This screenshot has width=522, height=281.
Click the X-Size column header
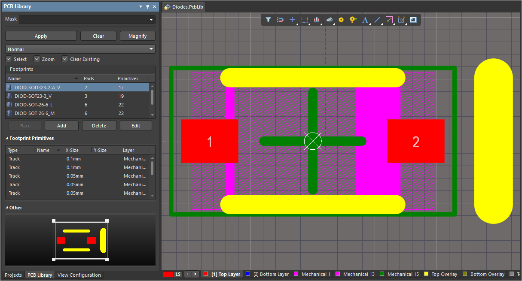pyautogui.click(x=77, y=150)
